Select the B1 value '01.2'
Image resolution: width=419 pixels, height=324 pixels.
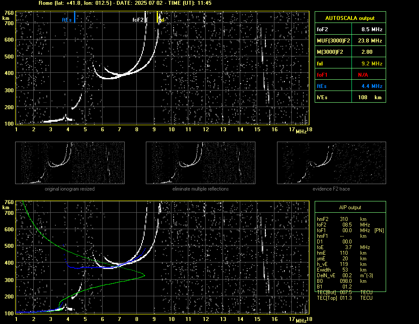click(347, 287)
